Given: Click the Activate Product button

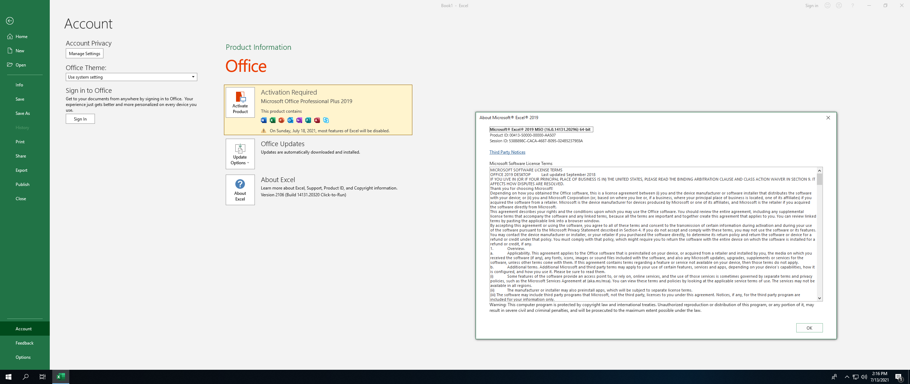Looking at the screenshot, I should point(240,102).
